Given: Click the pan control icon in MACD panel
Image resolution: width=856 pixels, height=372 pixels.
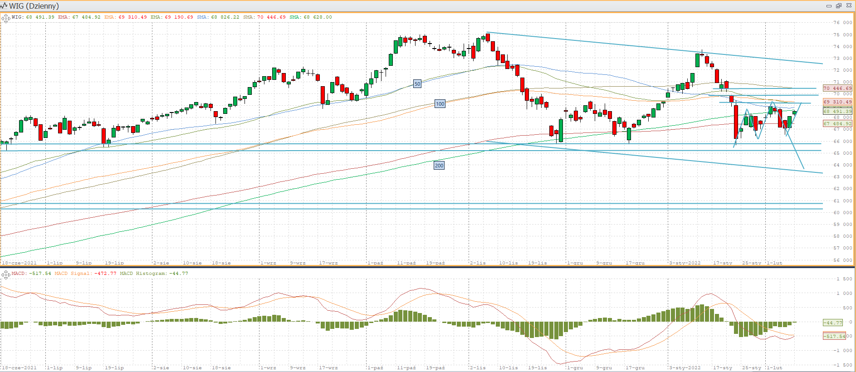Looking at the screenshot, I should (x=6, y=274).
